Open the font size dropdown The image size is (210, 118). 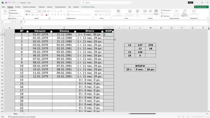43,11
